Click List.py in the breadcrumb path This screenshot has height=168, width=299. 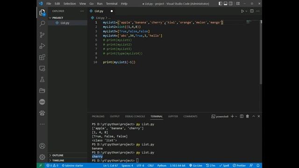pyautogui.click(x=100, y=18)
